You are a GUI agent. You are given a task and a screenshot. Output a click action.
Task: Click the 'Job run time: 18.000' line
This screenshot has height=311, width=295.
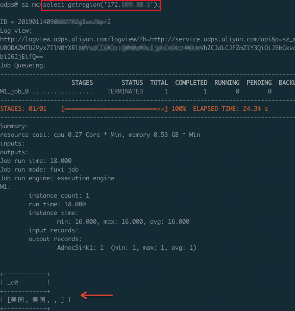point(36,161)
